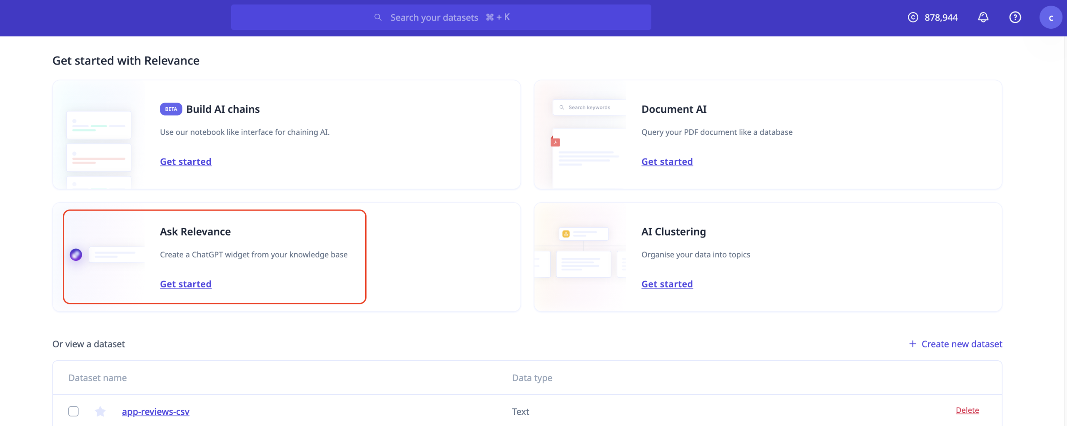Click the AI Clustering illustration thumbnail
Viewport: 1067px width, 426px height.
point(580,257)
